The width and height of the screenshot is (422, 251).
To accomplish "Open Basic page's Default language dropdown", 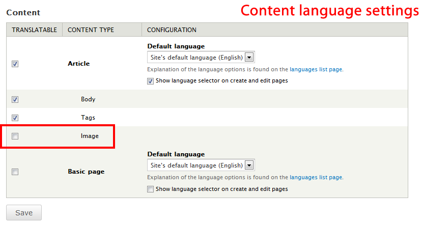I will click(201, 165).
